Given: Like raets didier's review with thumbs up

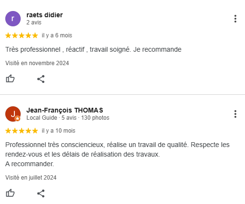Looking at the screenshot, I should pyautogui.click(x=10, y=79).
